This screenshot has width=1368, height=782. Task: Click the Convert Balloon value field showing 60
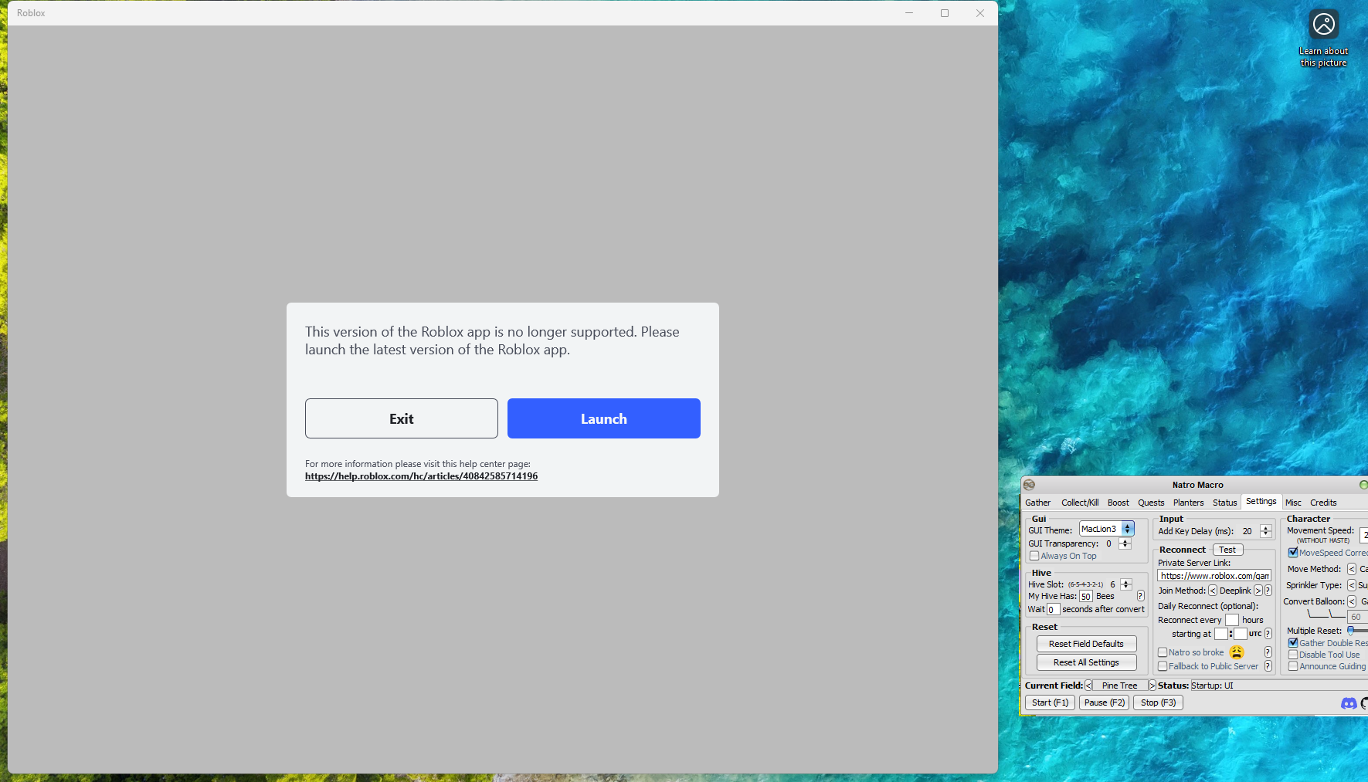point(1357,617)
